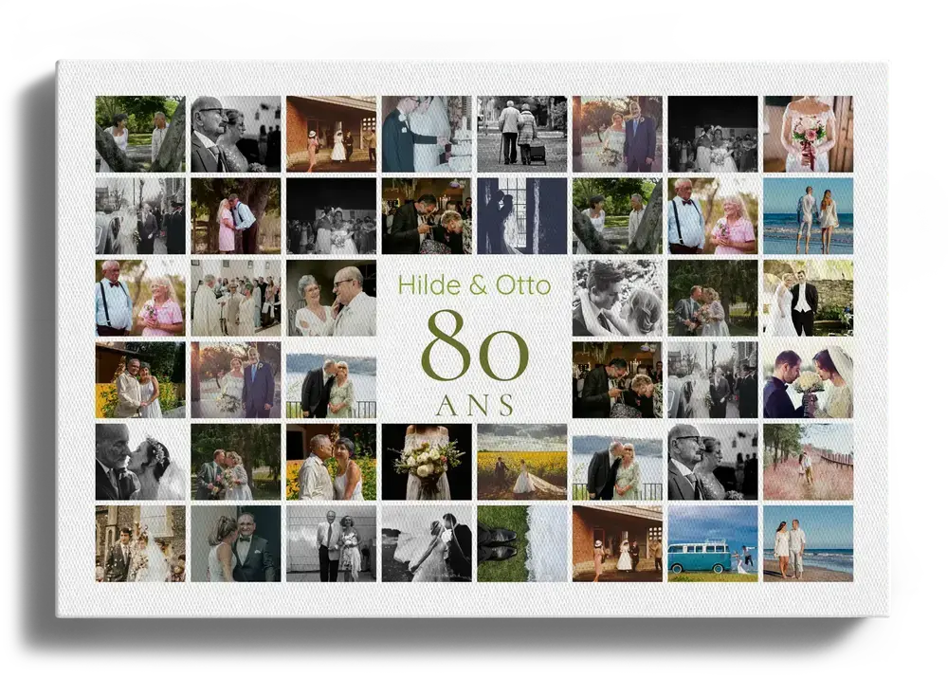This screenshot has width=948, height=677.
Task: Select the couple in pink grass field photo
Action: [809, 462]
